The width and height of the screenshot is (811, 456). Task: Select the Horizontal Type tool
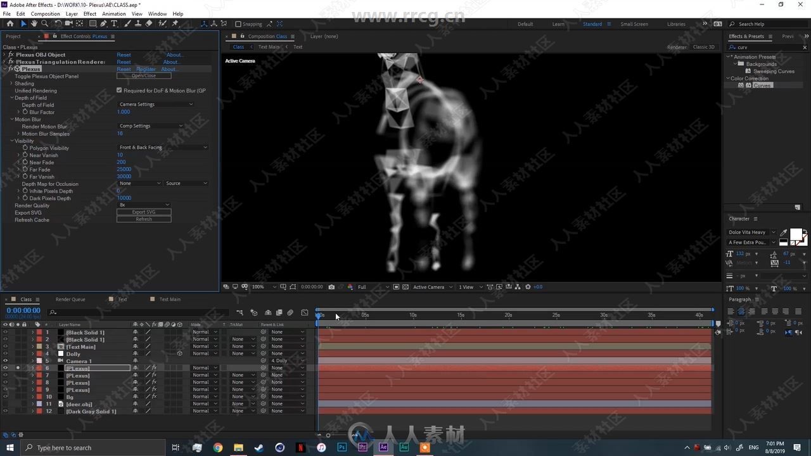[x=114, y=23]
